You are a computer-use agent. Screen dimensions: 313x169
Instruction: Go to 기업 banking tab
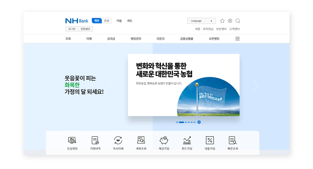[x=119, y=21]
